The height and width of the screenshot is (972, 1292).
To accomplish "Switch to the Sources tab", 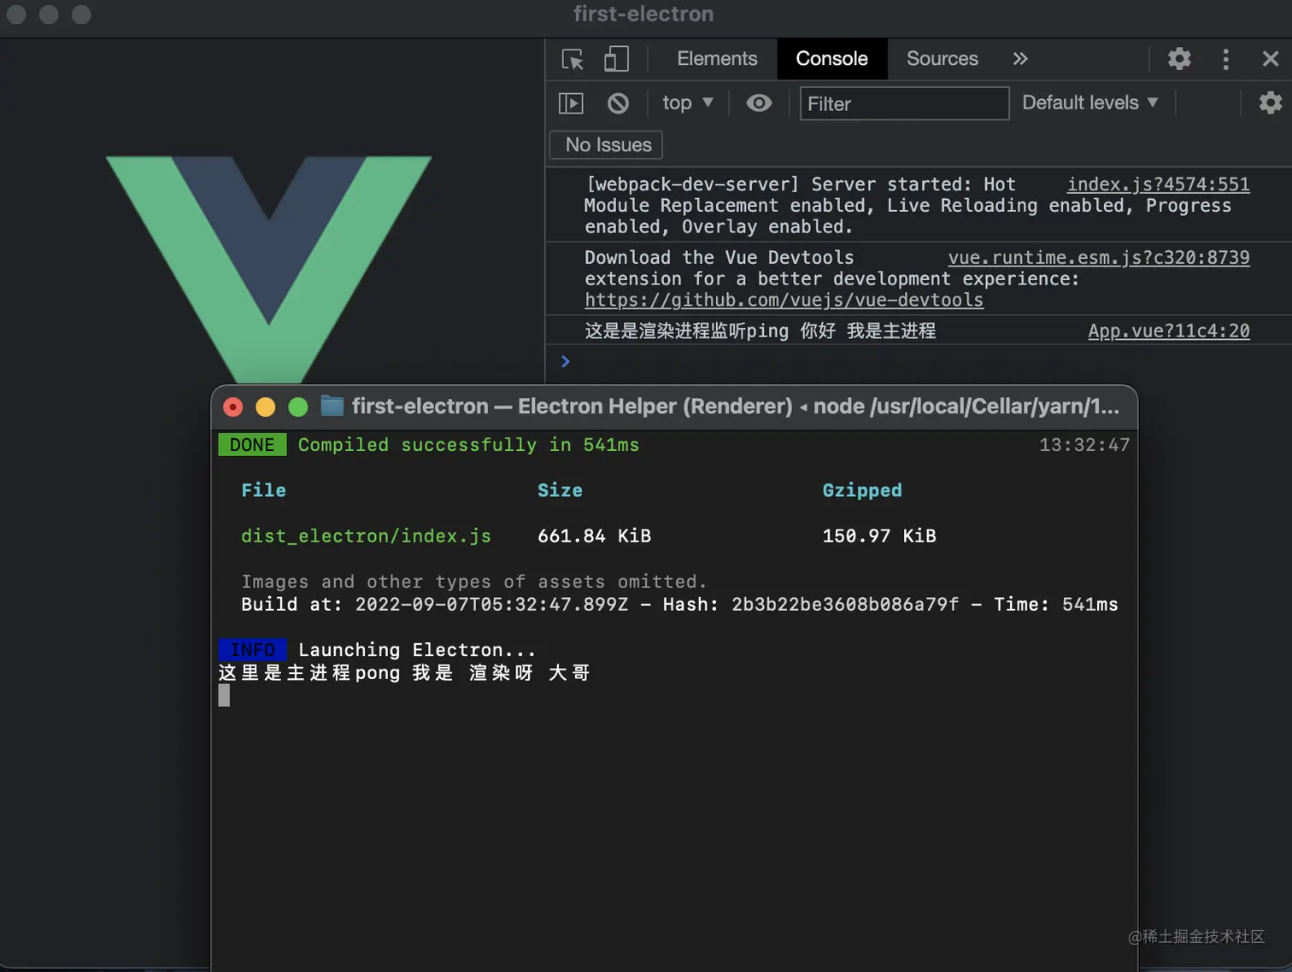I will point(942,59).
